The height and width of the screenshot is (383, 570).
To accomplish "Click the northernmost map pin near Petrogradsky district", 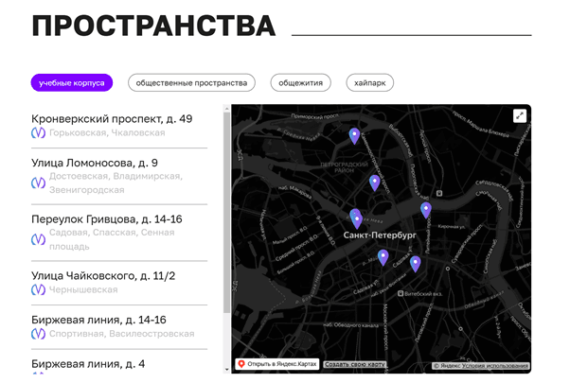I will [x=354, y=135].
